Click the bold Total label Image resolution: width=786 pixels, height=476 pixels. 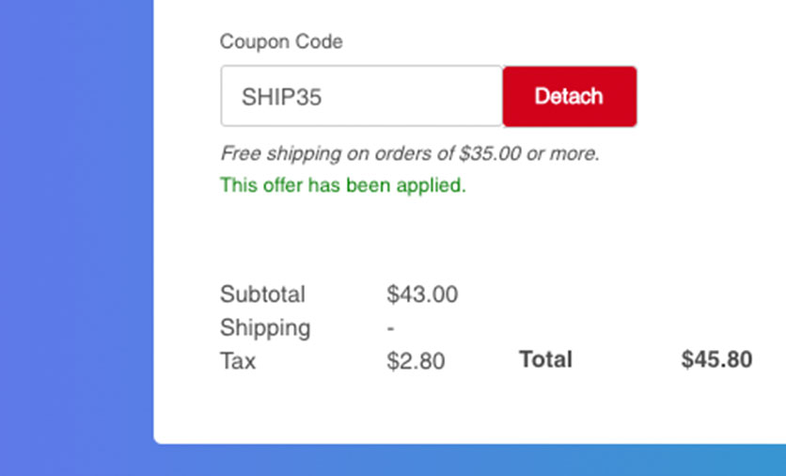click(545, 359)
